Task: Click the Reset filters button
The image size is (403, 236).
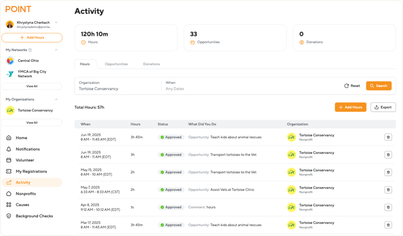Action: [352, 86]
